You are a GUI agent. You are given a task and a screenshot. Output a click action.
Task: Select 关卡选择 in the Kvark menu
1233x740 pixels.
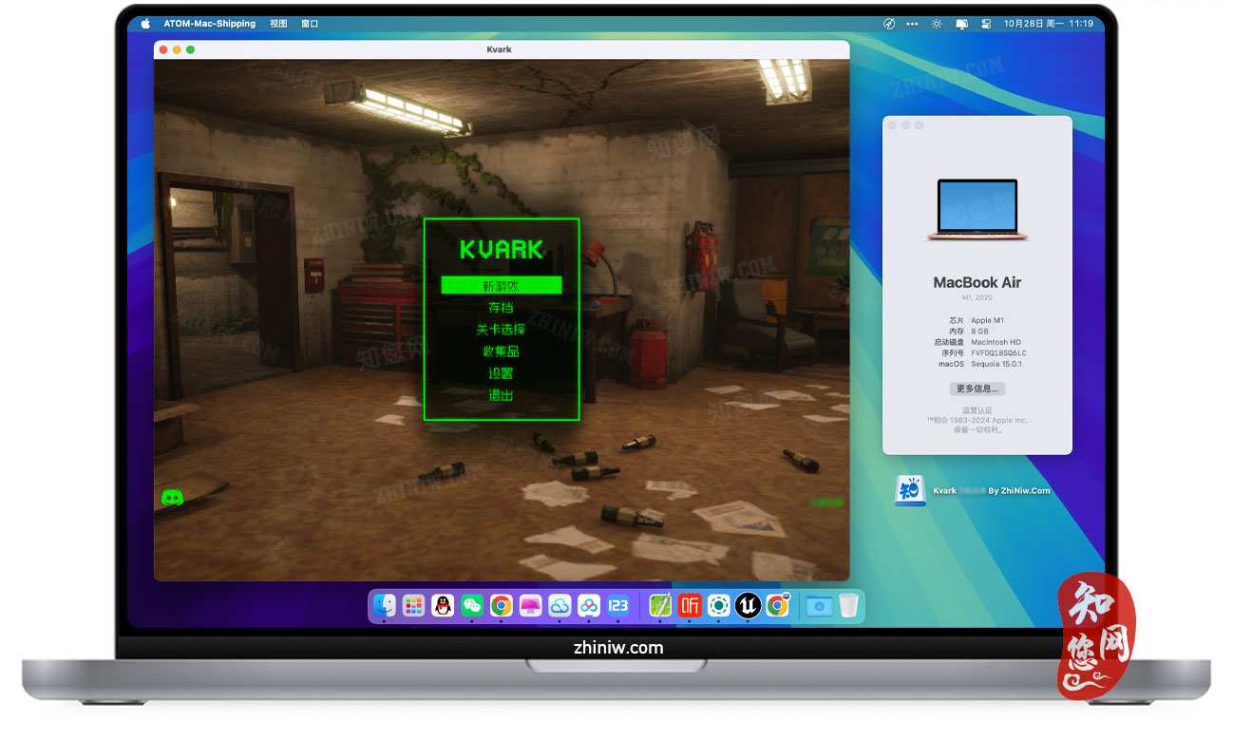pyautogui.click(x=502, y=330)
